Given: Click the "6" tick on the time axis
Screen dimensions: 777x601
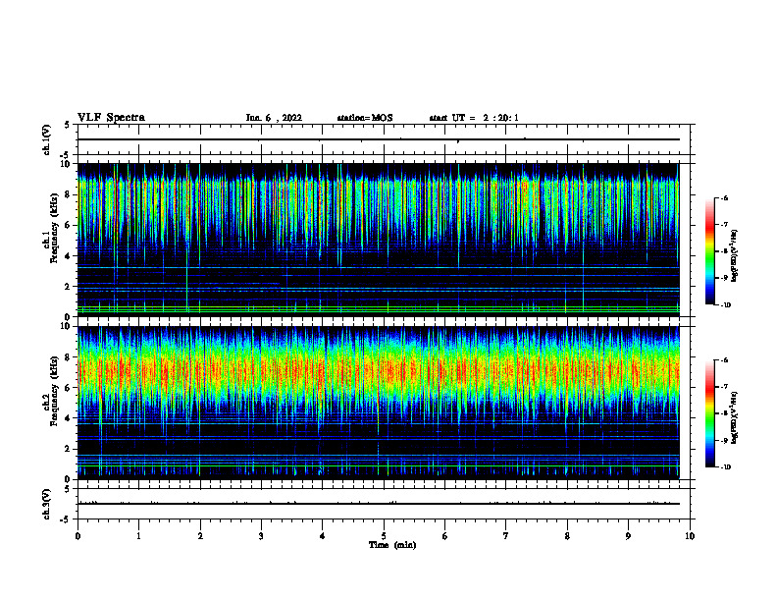Looking at the screenshot, I should 445,536.
